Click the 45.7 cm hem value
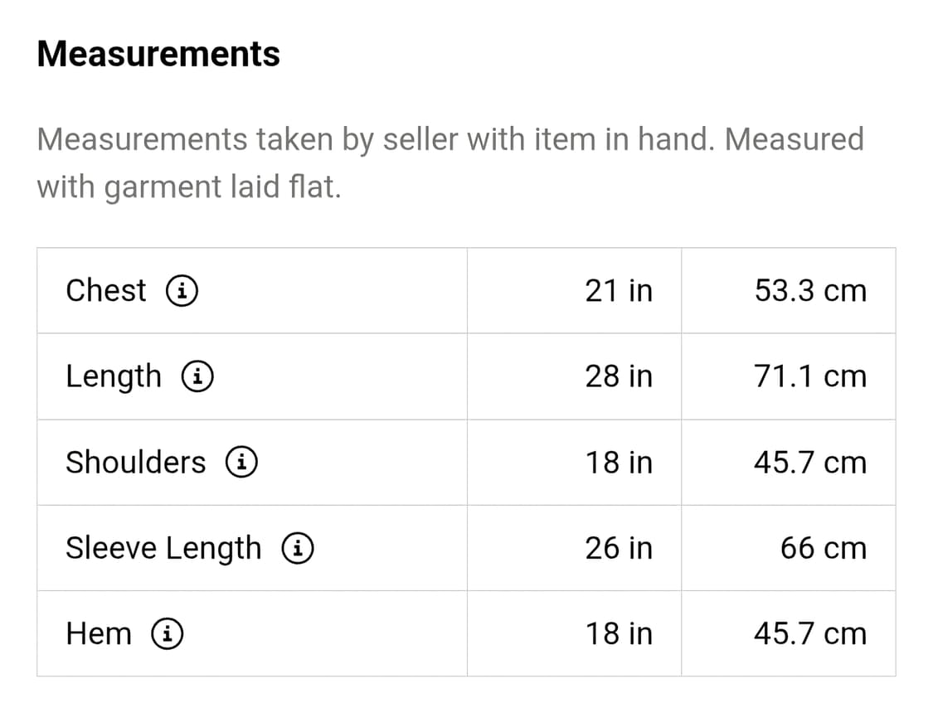 point(809,634)
